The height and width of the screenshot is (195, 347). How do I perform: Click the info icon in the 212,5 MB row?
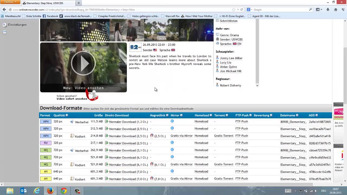[x=172, y=128]
